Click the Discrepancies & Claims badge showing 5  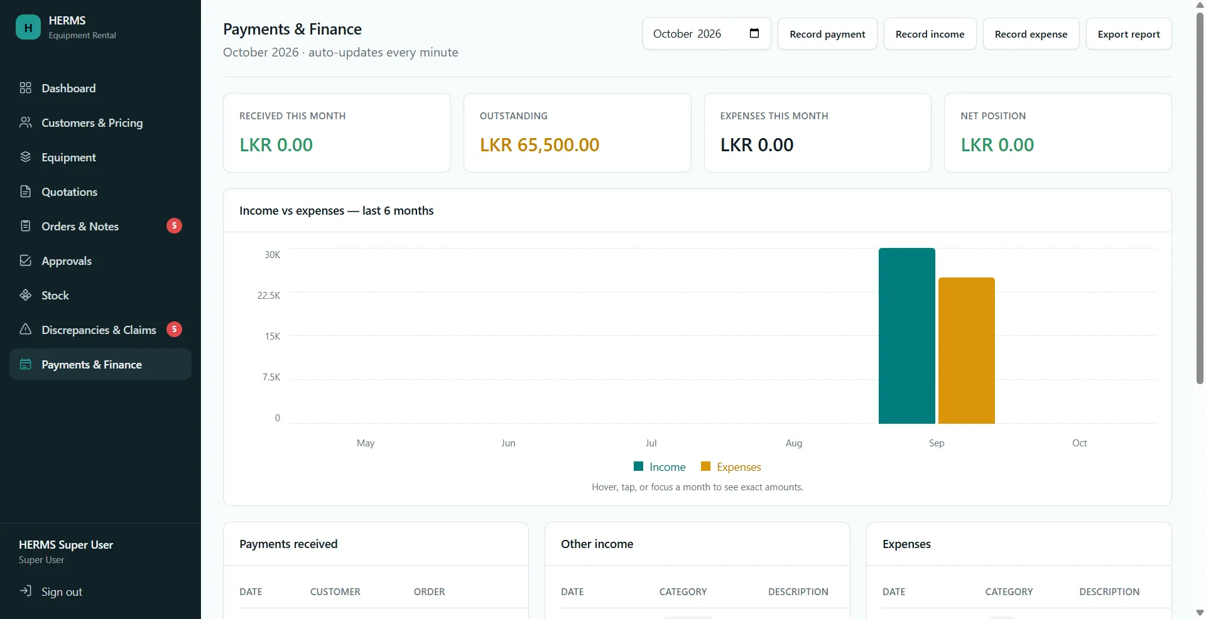click(175, 329)
